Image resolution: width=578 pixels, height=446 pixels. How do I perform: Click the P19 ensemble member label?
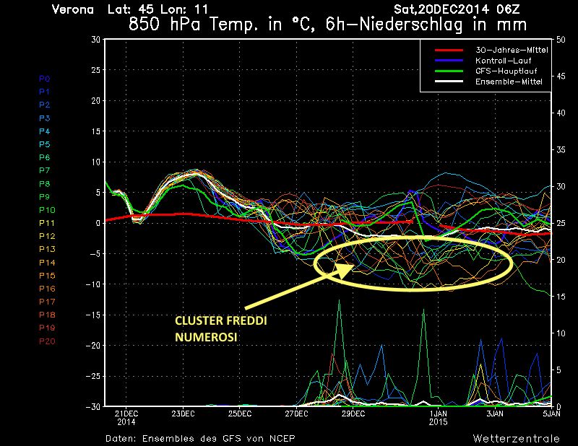47,328
